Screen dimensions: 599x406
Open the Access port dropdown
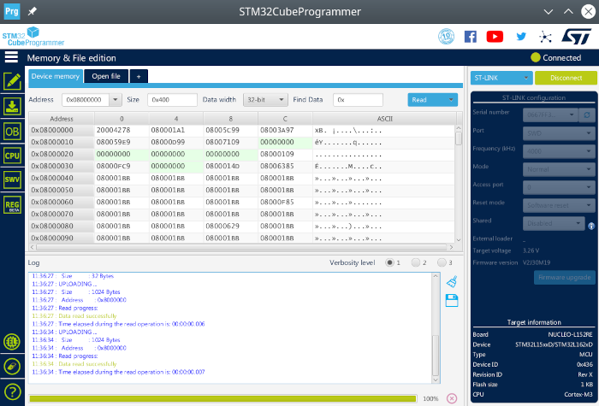coord(559,187)
